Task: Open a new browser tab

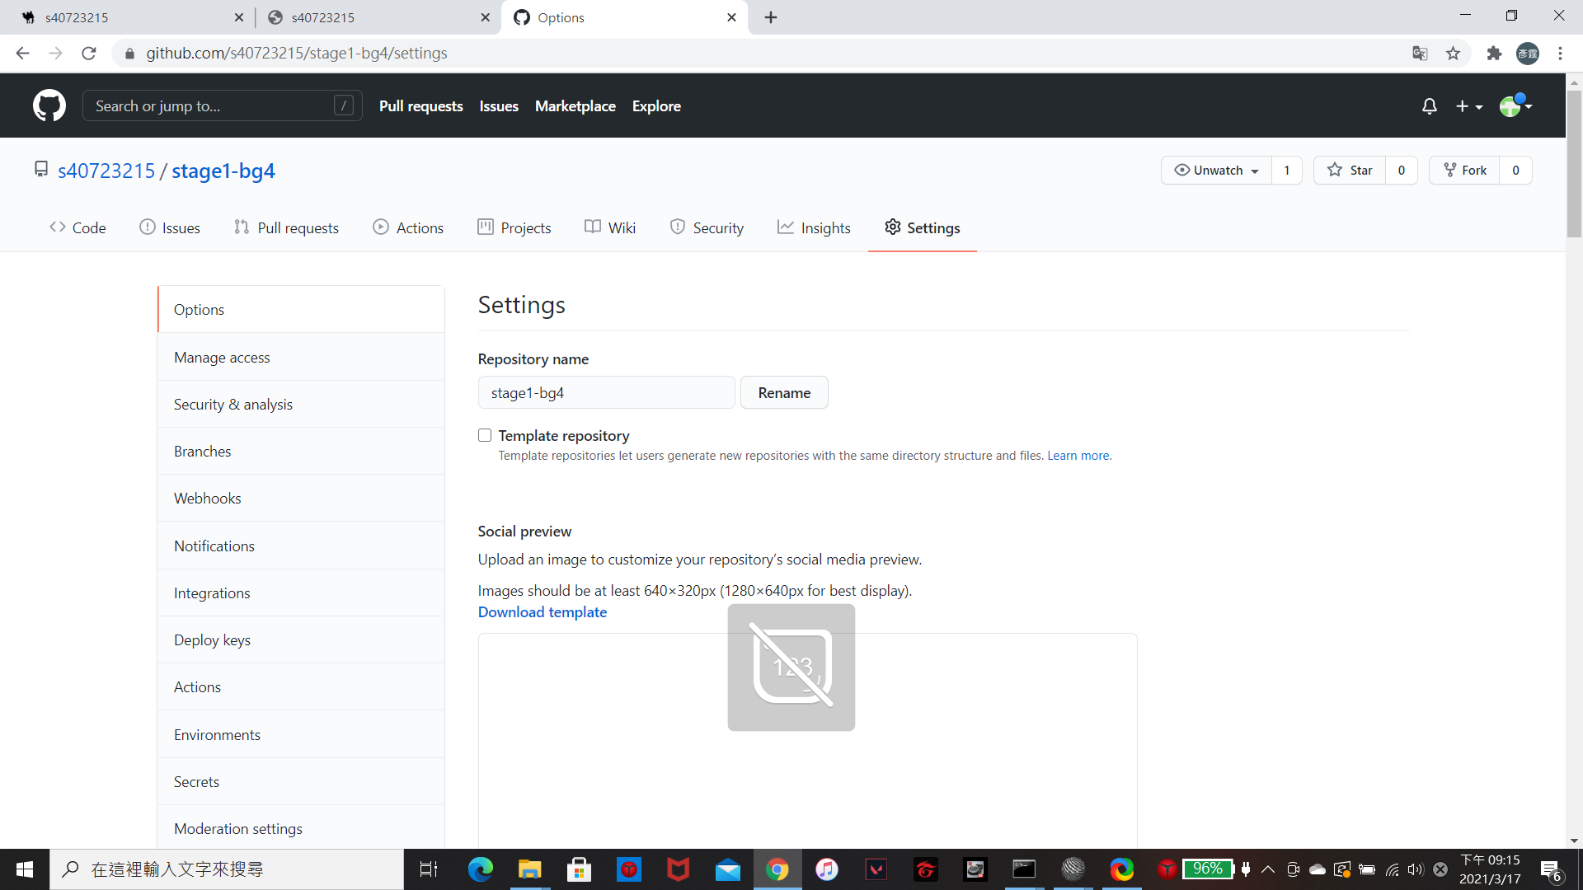Action: point(771,17)
